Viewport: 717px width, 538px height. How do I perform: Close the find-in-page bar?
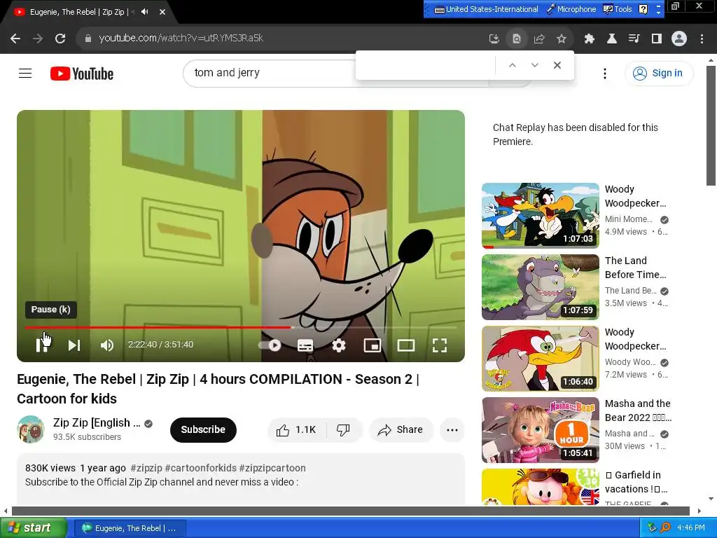point(557,65)
